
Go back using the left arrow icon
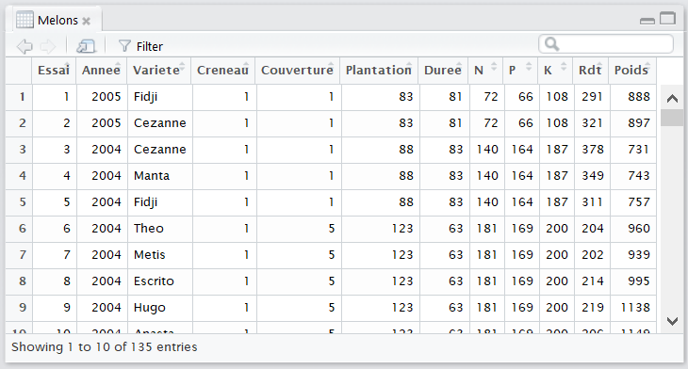[x=25, y=46]
